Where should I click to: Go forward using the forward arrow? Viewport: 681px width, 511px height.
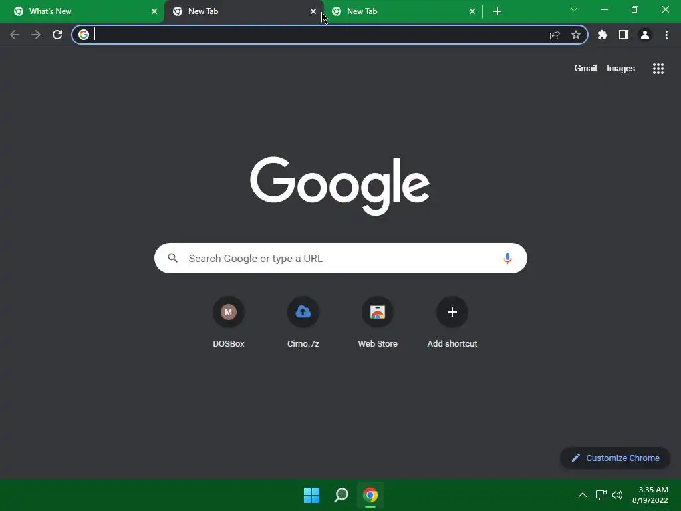tap(36, 35)
